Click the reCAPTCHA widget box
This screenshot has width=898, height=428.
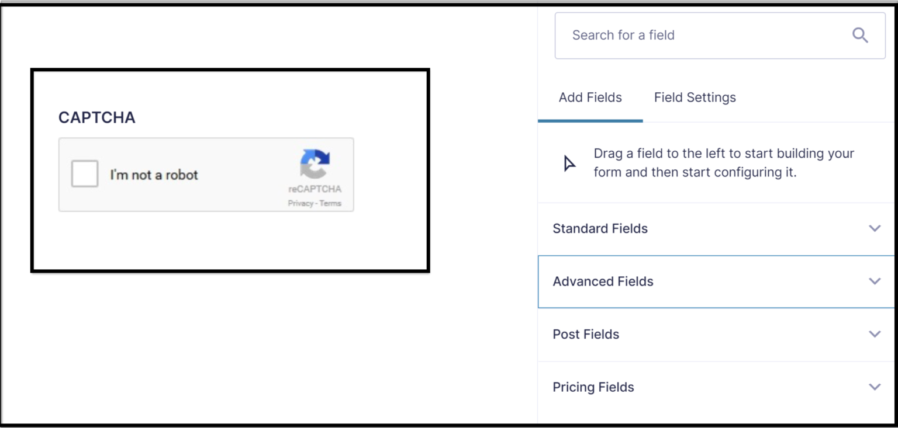tap(206, 174)
